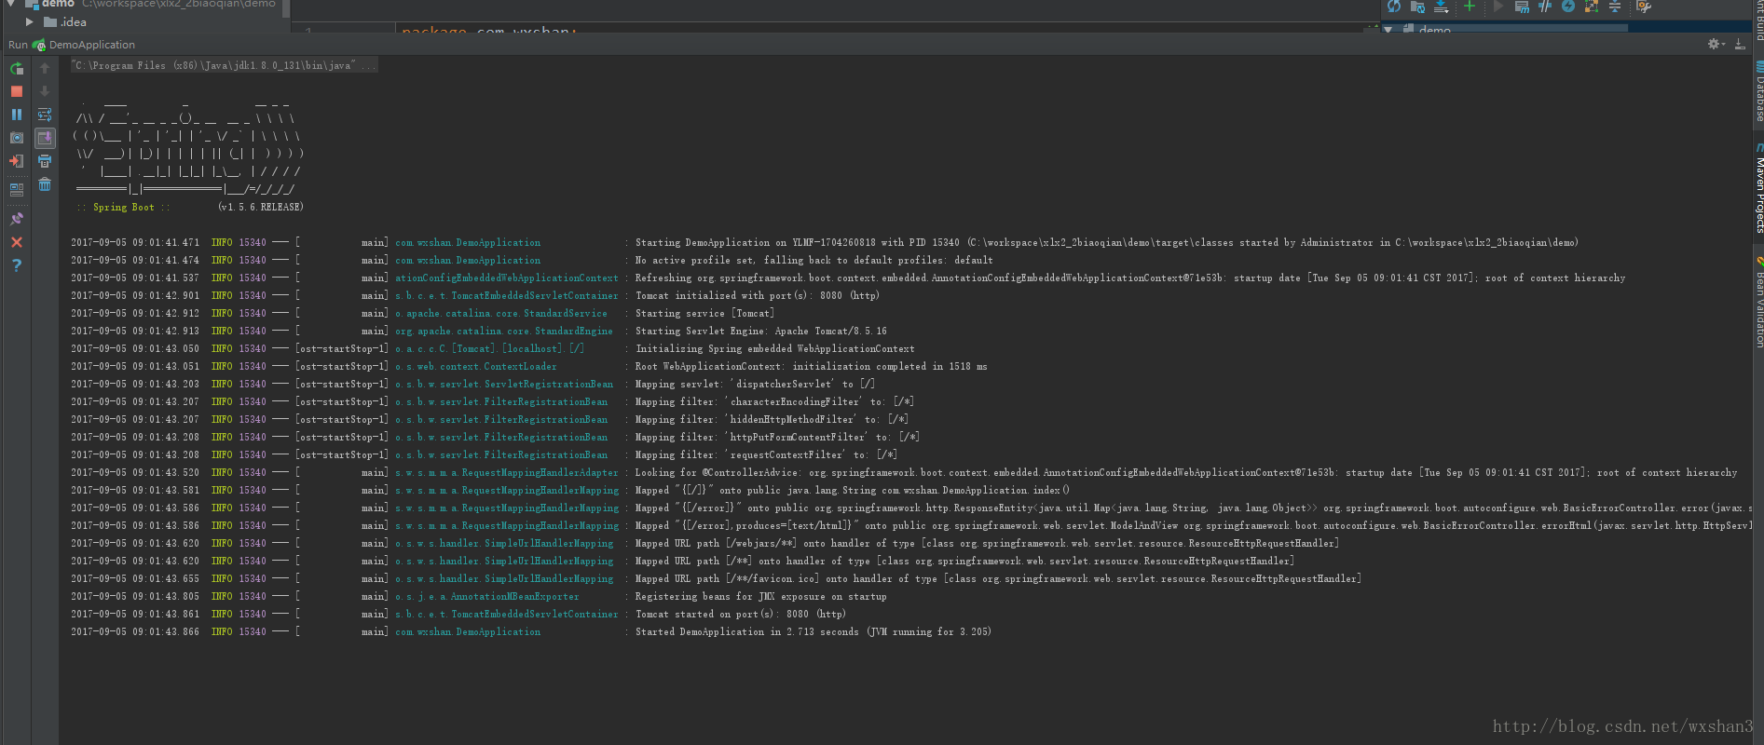
Task: Click 'Registering beans for JMX exposure' message
Action: 761,596
